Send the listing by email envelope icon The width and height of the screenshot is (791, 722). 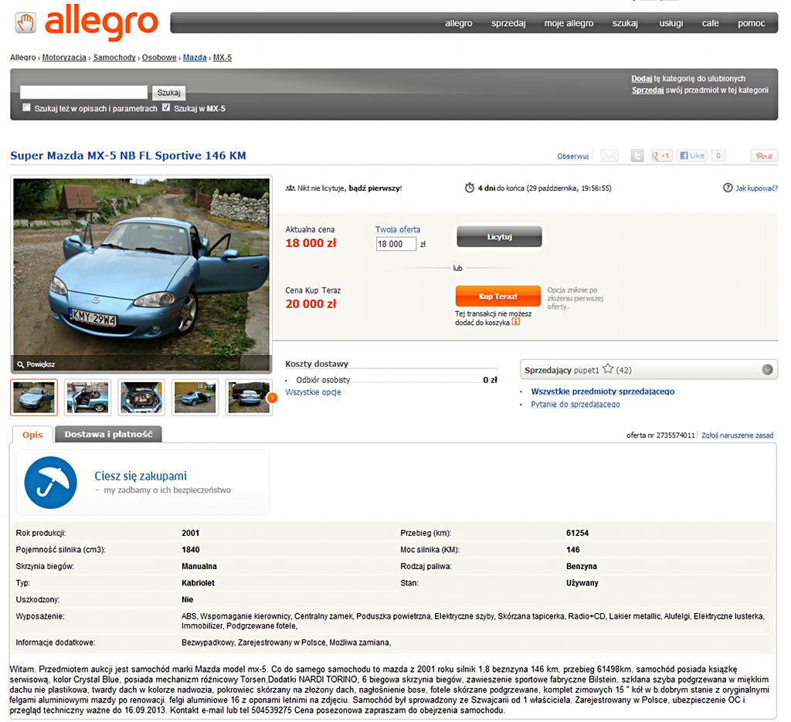(x=609, y=156)
